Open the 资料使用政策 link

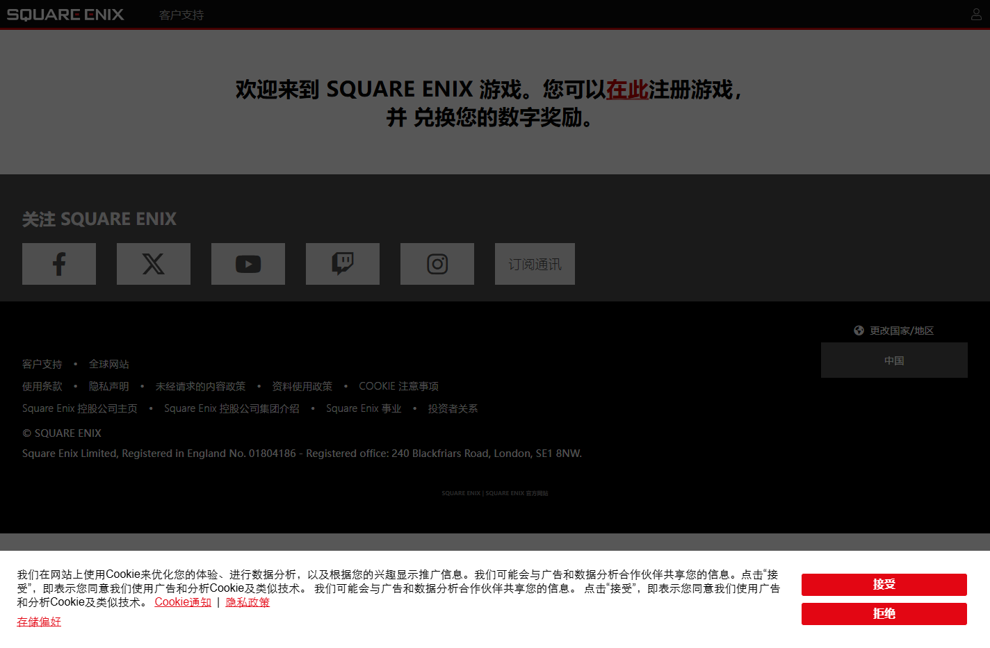click(x=302, y=386)
